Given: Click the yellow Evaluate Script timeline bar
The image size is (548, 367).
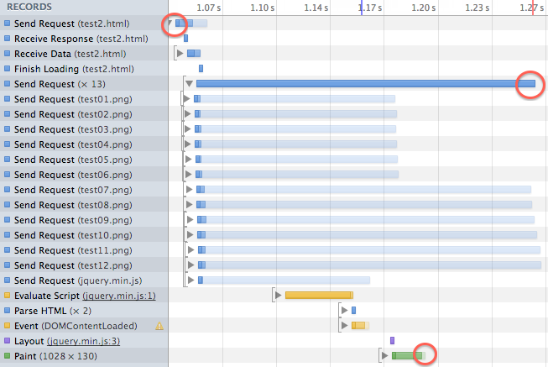Looking at the screenshot, I should coord(319,296).
